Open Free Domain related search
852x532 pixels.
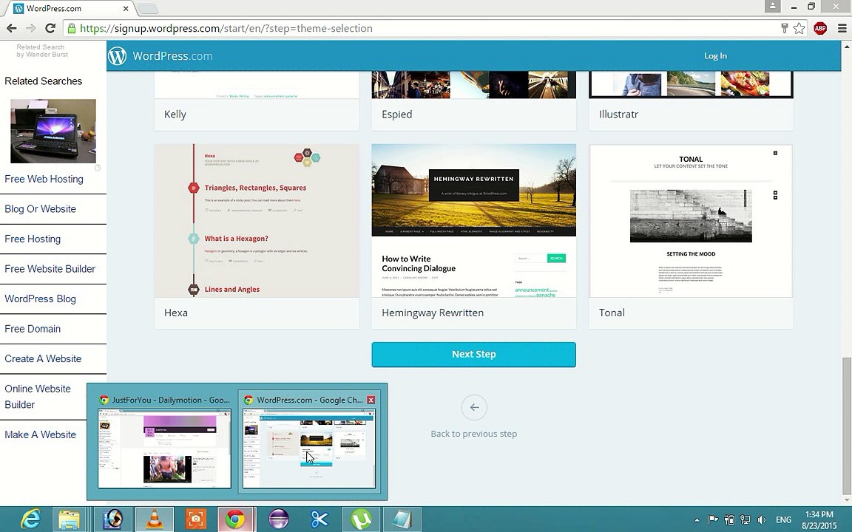click(33, 328)
